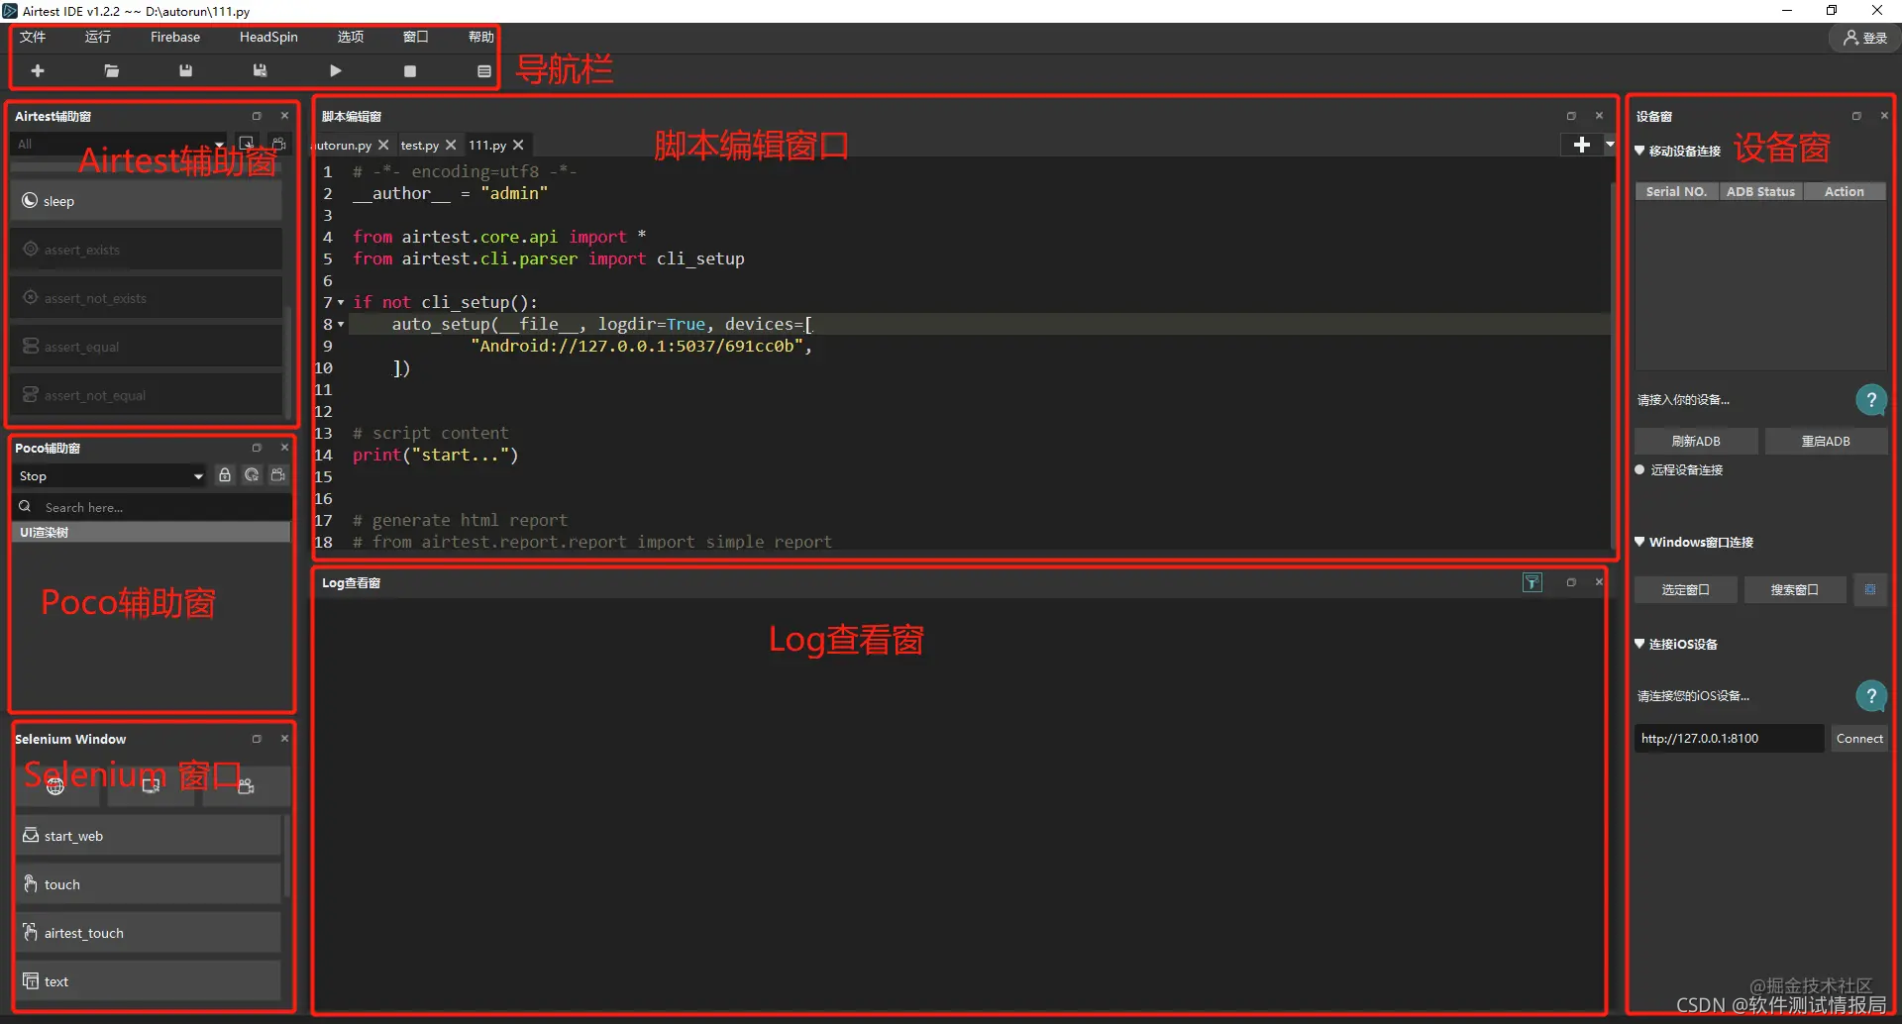Click the Poco inspector refresh-cursor icon
The image size is (1902, 1024).
(x=252, y=475)
